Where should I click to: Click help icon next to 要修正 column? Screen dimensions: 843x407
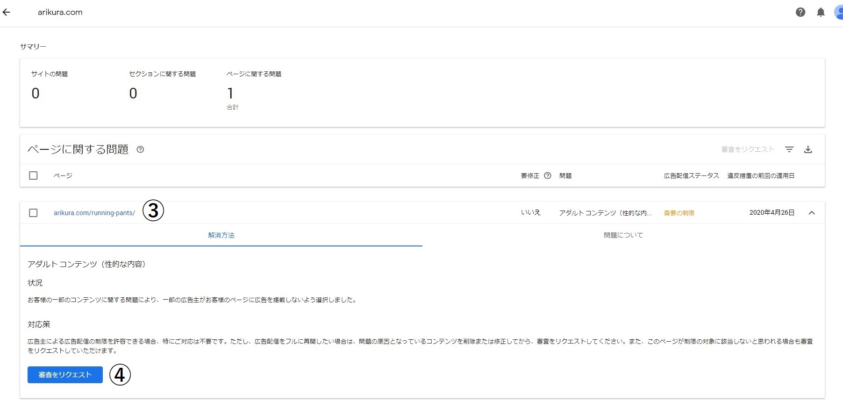548,175
